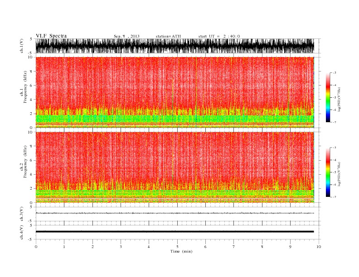The height and width of the screenshot is (277, 359).
Task: Click the "6" minute tick label on time axis
Action: (205, 247)
